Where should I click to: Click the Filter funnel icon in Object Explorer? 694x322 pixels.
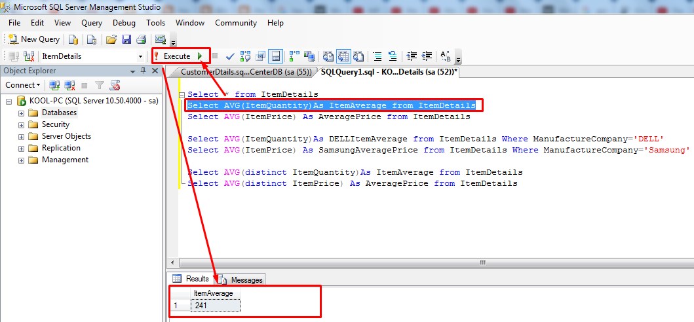point(100,85)
